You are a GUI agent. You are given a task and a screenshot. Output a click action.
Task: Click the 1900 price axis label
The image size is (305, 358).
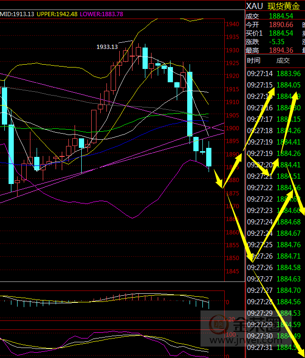coord(233,128)
